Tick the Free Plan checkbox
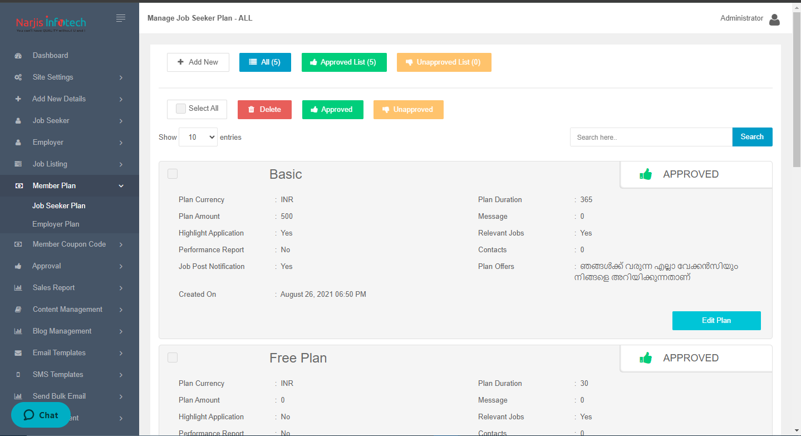Image resolution: width=801 pixels, height=436 pixels. [173, 357]
